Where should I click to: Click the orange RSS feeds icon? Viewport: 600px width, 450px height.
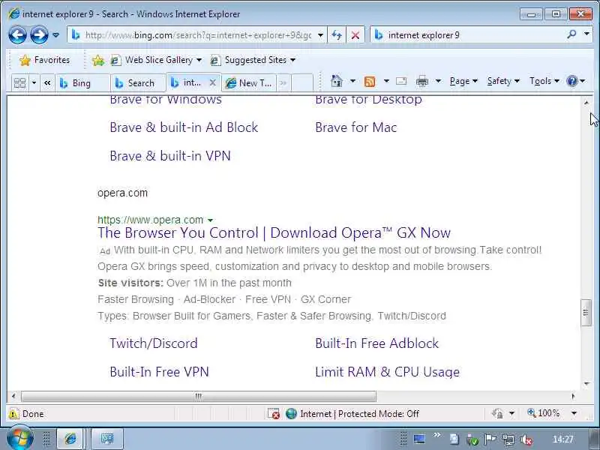[x=370, y=81]
